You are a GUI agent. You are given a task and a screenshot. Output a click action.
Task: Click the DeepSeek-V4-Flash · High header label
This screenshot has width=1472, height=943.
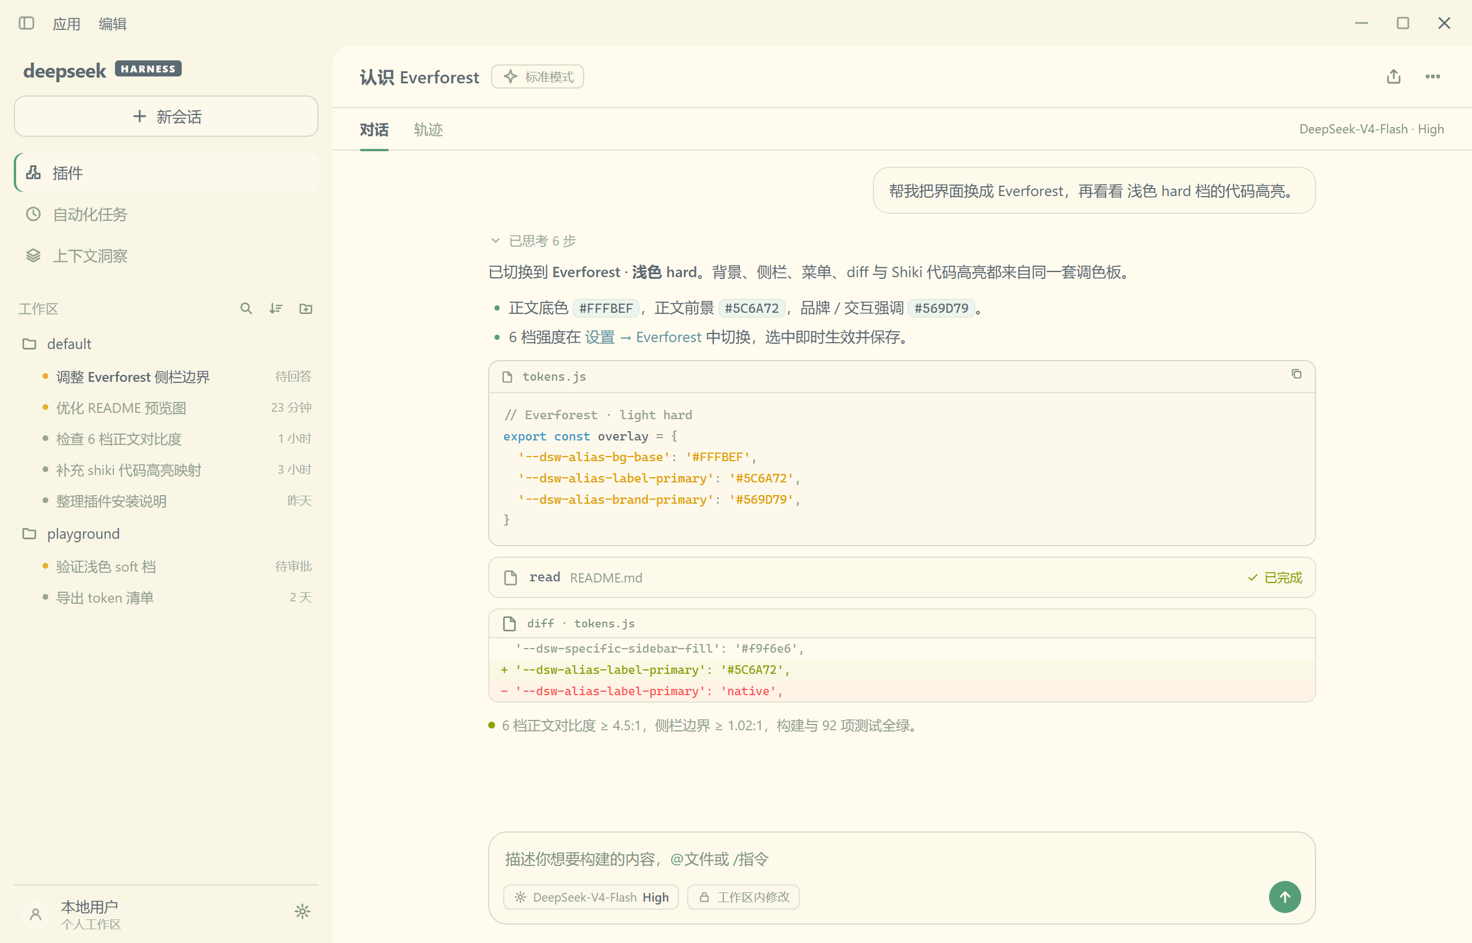click(x=1371, y=129)
